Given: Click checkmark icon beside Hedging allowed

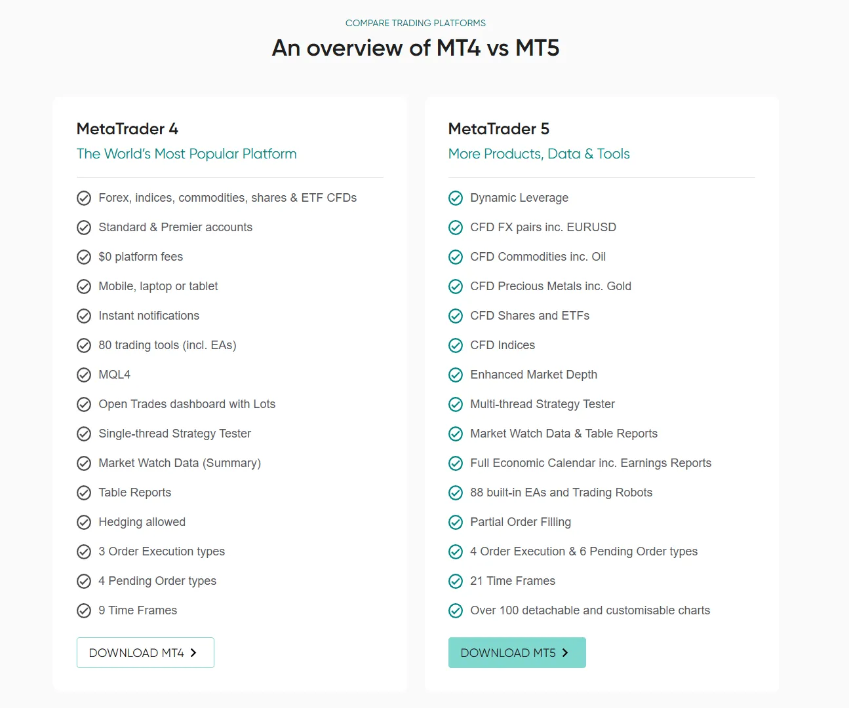Looking at the screenshot, I should pos(84,522).
